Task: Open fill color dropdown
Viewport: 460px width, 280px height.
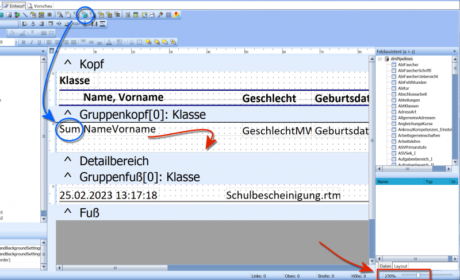Action: click(x=17, y=33)
